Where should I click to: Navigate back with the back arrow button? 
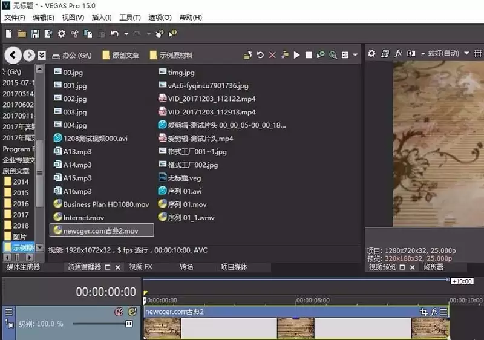coord(13,55)
